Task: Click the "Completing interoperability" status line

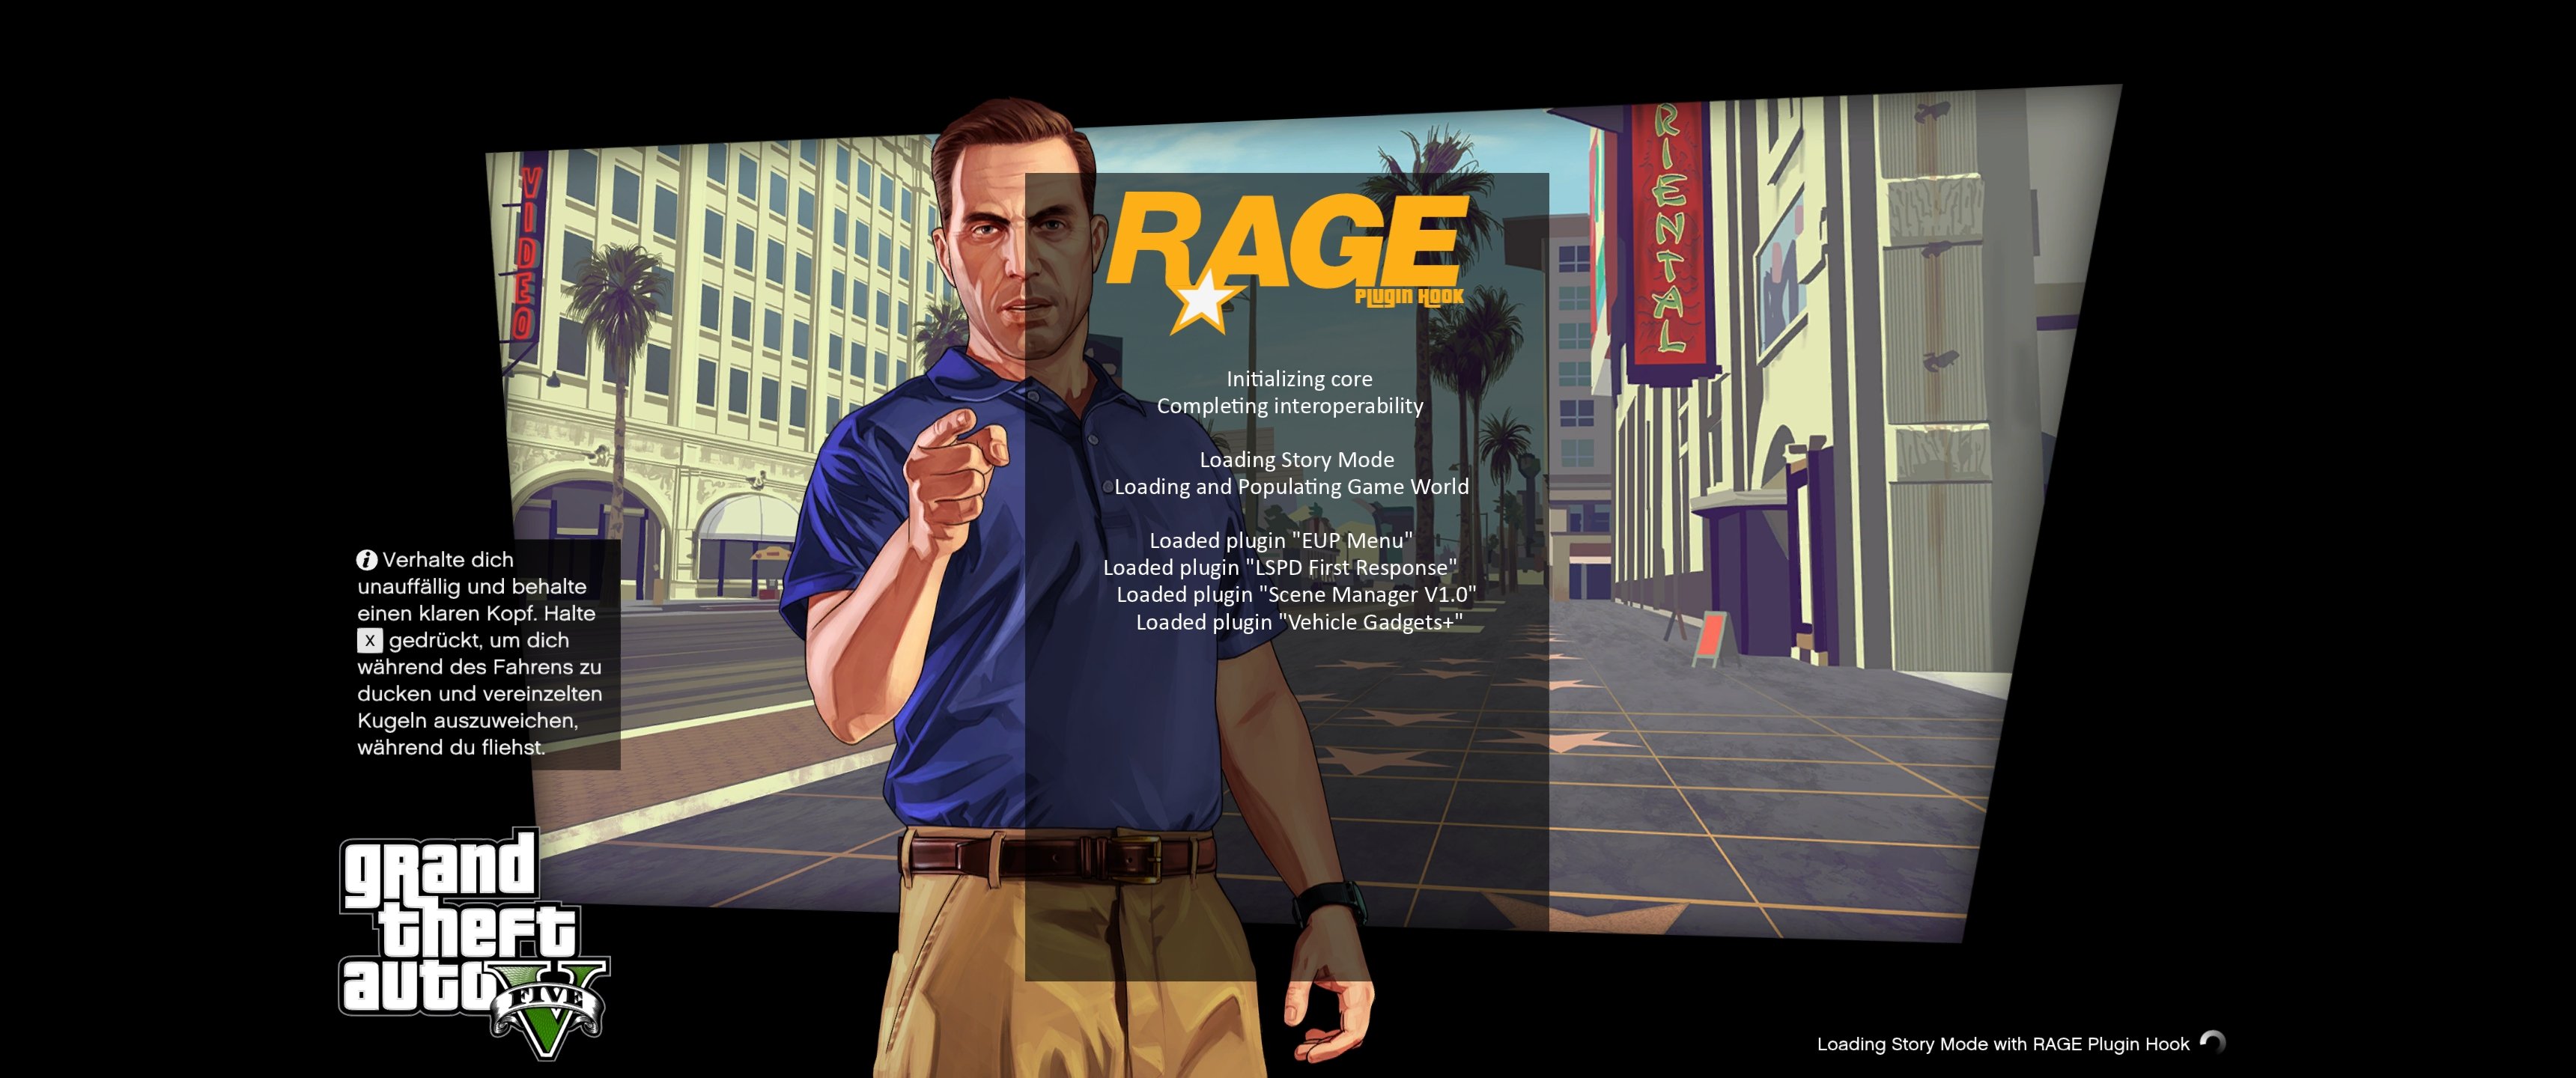Action: pyautogui.click(x=1289, y=406)
